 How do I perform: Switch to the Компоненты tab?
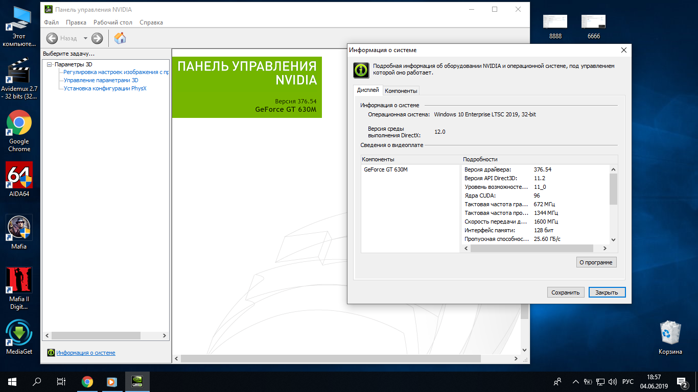(x=401, y=91)
